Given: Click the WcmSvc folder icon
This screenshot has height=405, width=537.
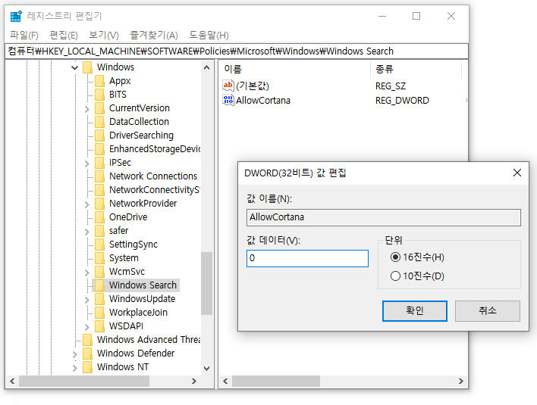Looking at the screenshot, I should point(99,272).
